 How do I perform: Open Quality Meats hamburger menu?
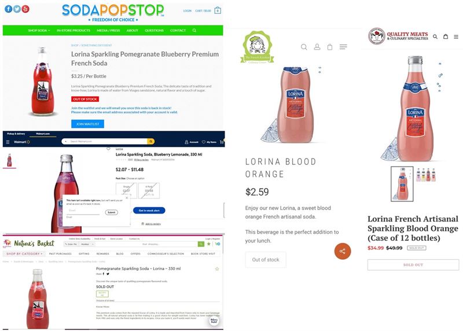pyautogui.click(x=456, y=37)
